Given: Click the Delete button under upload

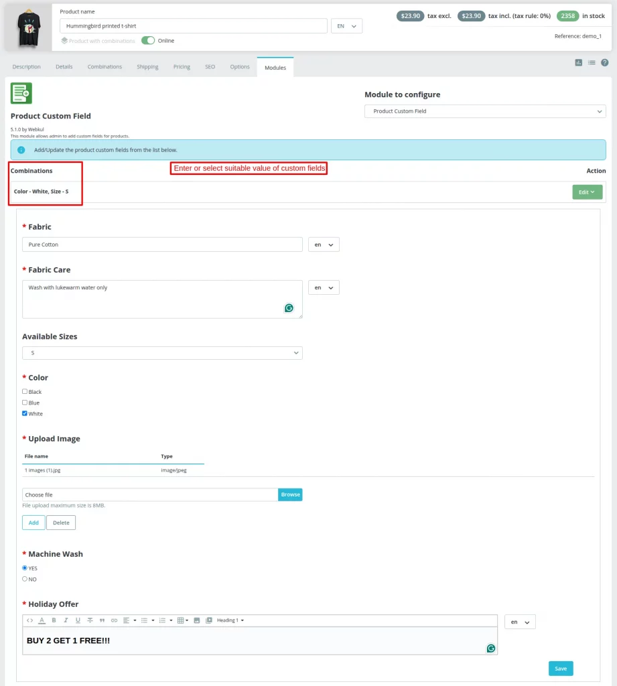Looking at the screenshot, I should [61, 523].
